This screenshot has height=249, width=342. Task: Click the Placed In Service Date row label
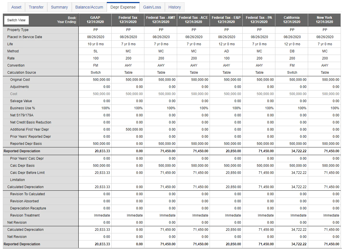pyautogui.click(x=25, y=37)
